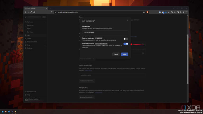
Task: Click the user avatar at sidebar bottom
Action: coord(26,100)
